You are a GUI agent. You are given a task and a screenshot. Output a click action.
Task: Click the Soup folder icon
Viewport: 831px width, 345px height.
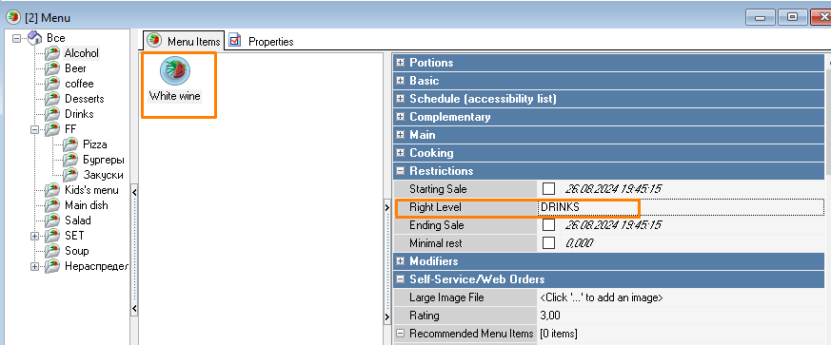coord(52,251)
